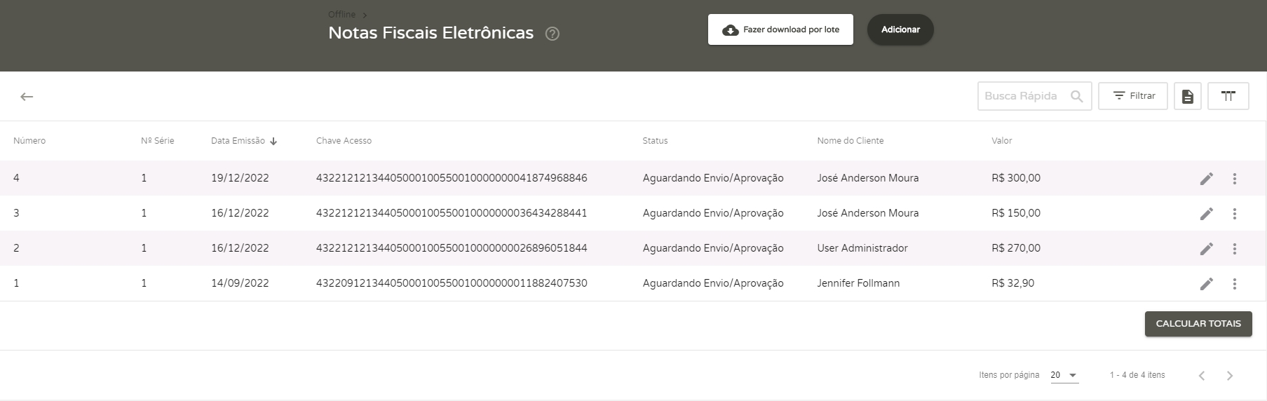Viewport: 1267px width, 401px height.
Task: Open help icon beside Notas Fiscais Eletrônicas
Action: click(x=553, y=34)
